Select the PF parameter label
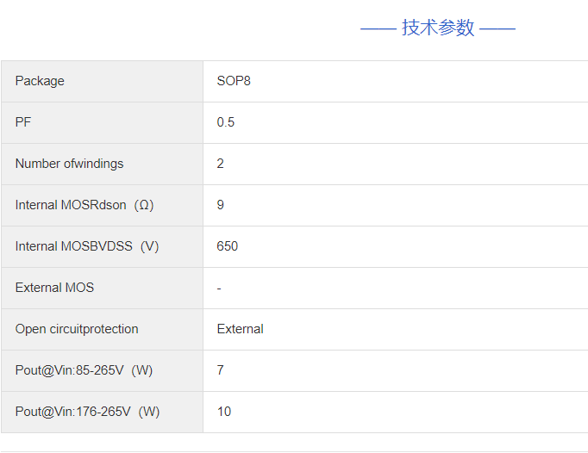 click(23, 122)
